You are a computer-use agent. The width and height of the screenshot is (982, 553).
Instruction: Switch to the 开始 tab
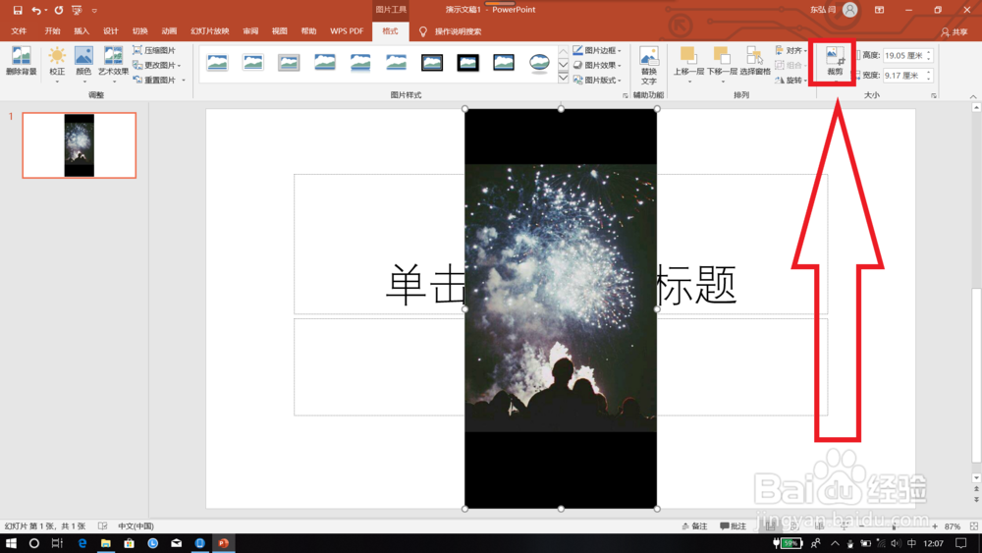click(52, 31)
